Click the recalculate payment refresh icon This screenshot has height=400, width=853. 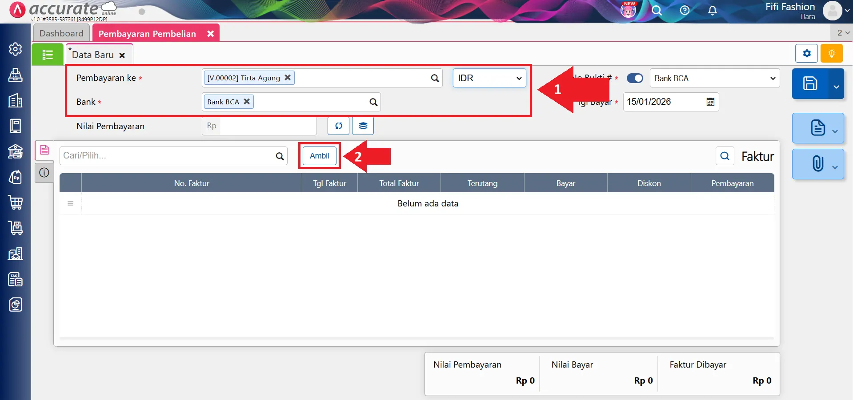(339, 126)
